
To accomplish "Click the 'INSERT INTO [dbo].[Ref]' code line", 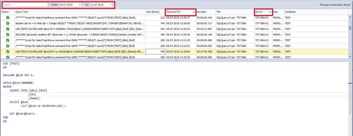I will pos(28,91).
